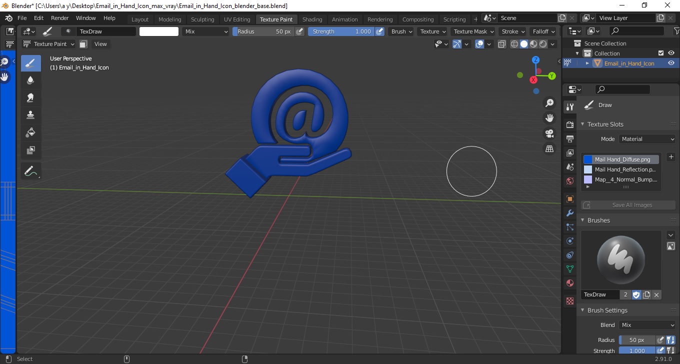Open the Scene properties tab
The height and width of the screenshot is (364, 680).
569,166
